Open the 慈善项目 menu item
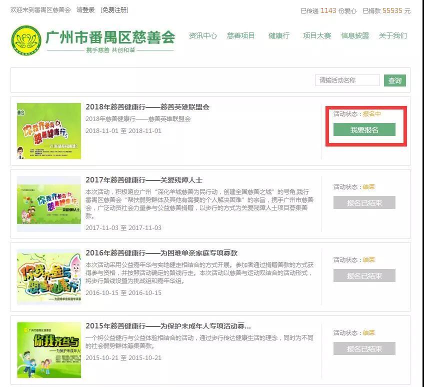The image size is (424, 387). click(x=241, y=35)
